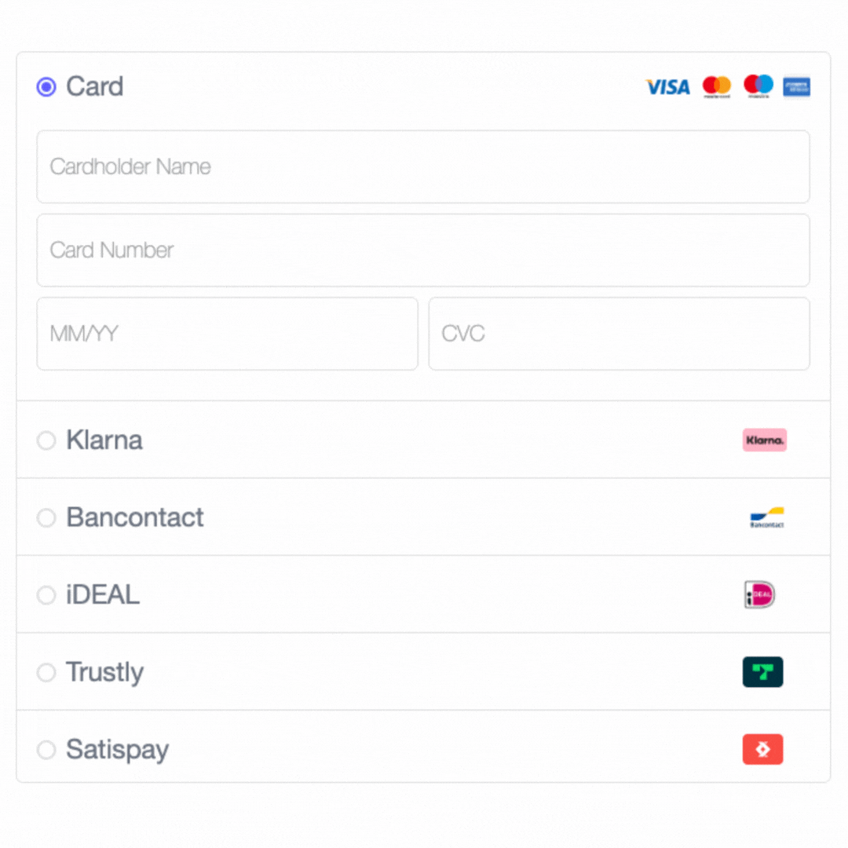
Task: Click the green Trustly logo icon
Action: [762, 672]
